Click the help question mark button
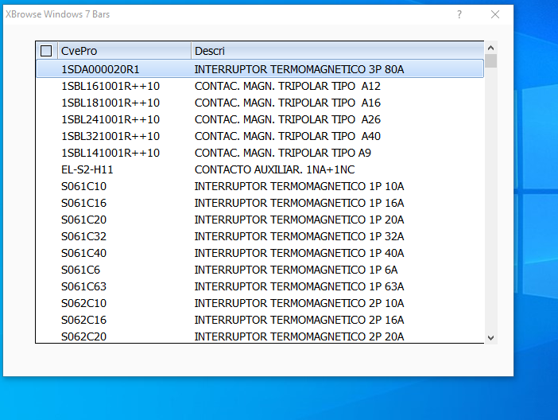The width and height of the screenshot is (558, 420). click(x=459, y=14)
